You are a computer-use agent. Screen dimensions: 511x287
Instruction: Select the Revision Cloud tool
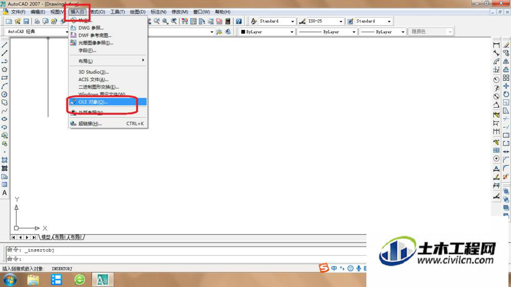[5, 102]
